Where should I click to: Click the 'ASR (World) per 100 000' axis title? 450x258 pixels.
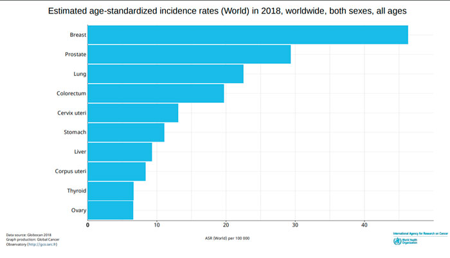tap(228, 239)
